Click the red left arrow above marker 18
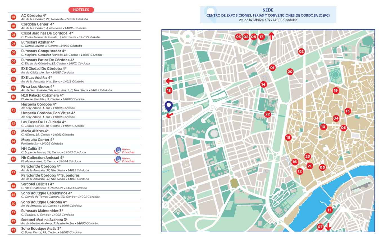The width and height of the screenshot is (386, 237). click(x=170, y=81)
